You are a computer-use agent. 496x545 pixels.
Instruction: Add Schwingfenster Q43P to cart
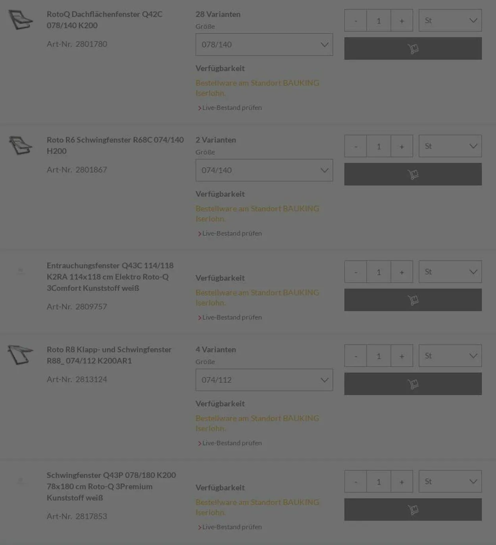413,509
